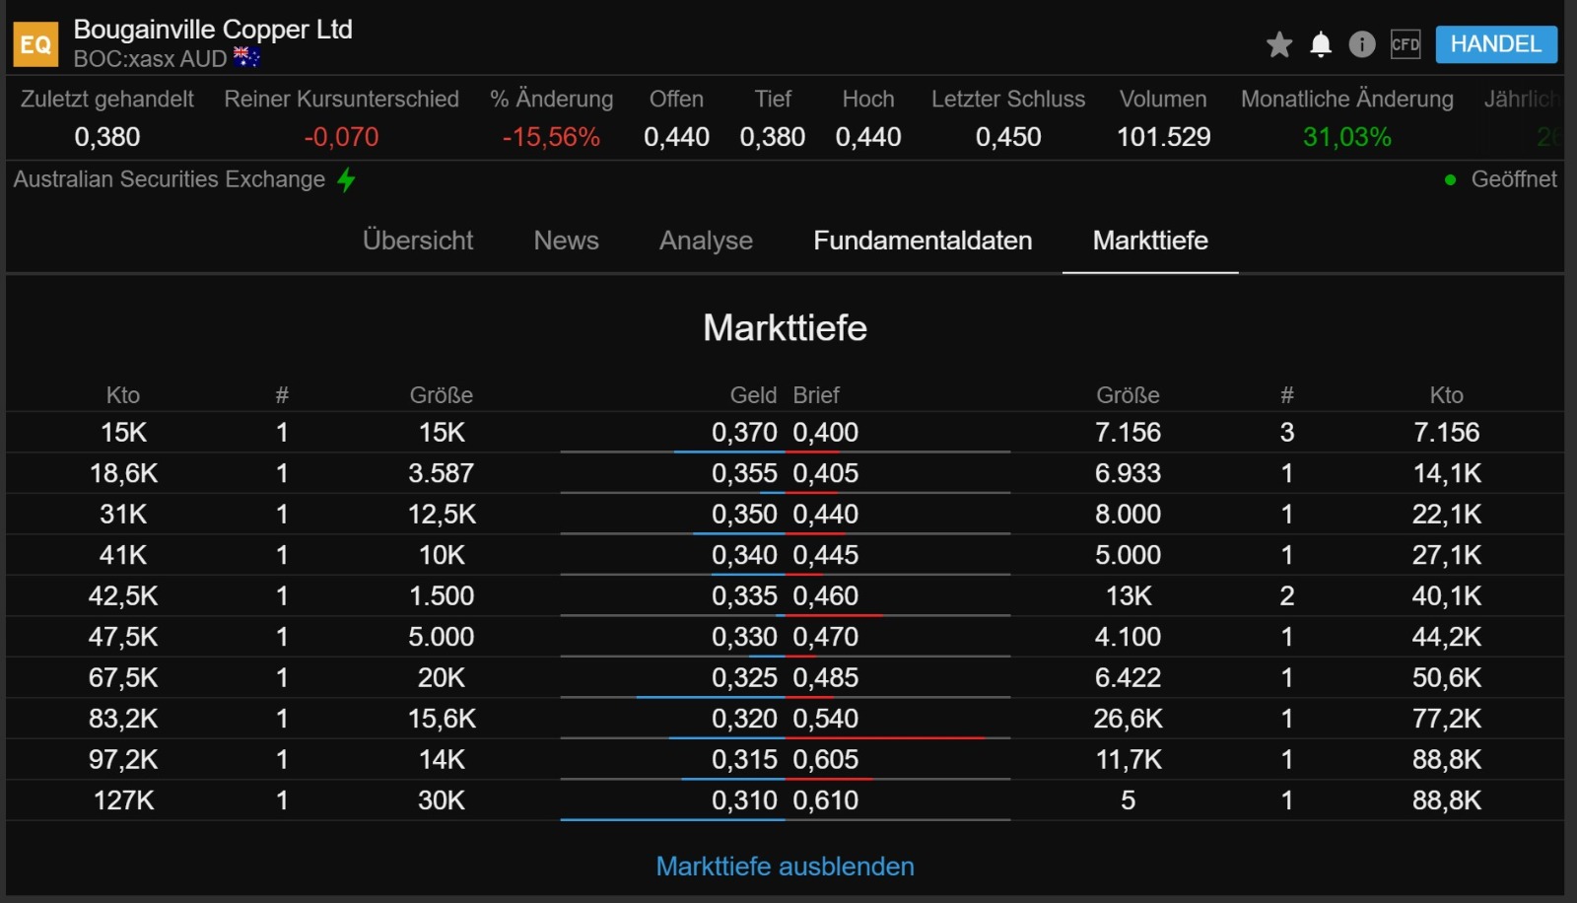
Task: Click the Geöffnet market status text
Action: (x=1514, y=179)
